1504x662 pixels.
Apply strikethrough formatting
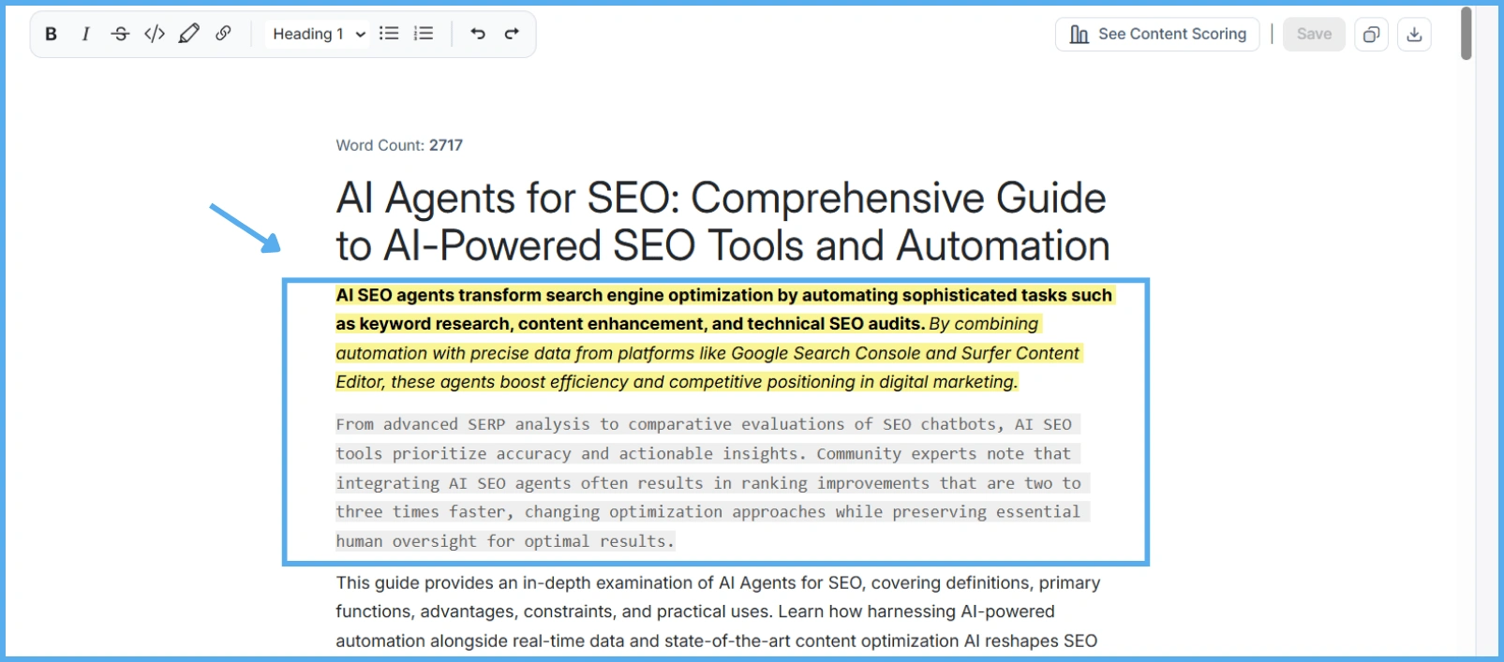click(120, 34)
